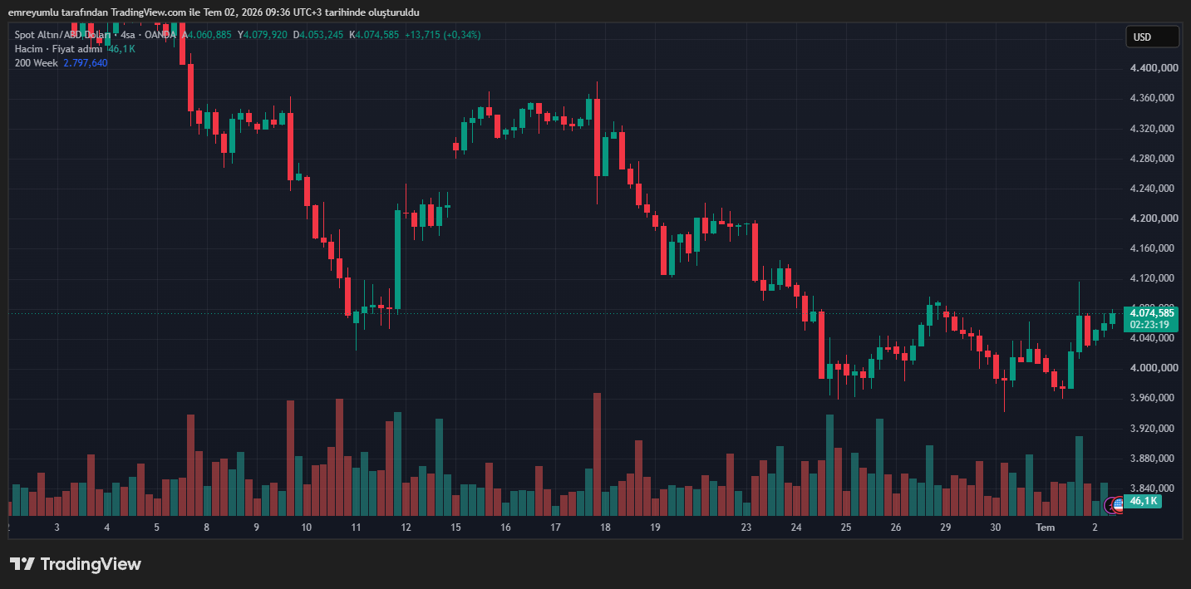The height and width of the screenshot is (589, 1191).
Task: Select the 4sa interval label in legend
Action: click(127, 35)
